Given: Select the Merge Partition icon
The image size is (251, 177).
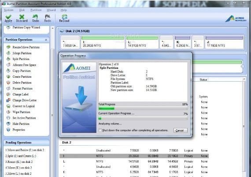Looking at the screenshot, I should (x=8, y=53).
